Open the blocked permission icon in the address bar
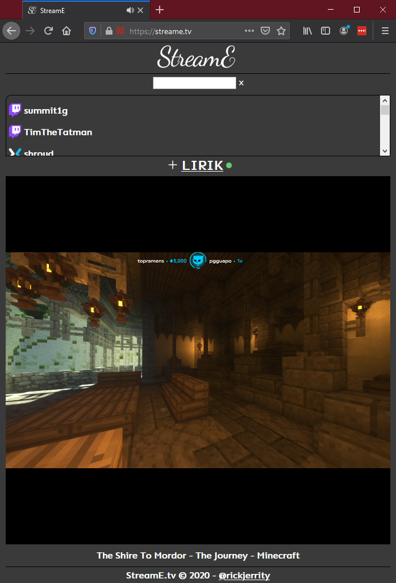 (x=120, y=31)
